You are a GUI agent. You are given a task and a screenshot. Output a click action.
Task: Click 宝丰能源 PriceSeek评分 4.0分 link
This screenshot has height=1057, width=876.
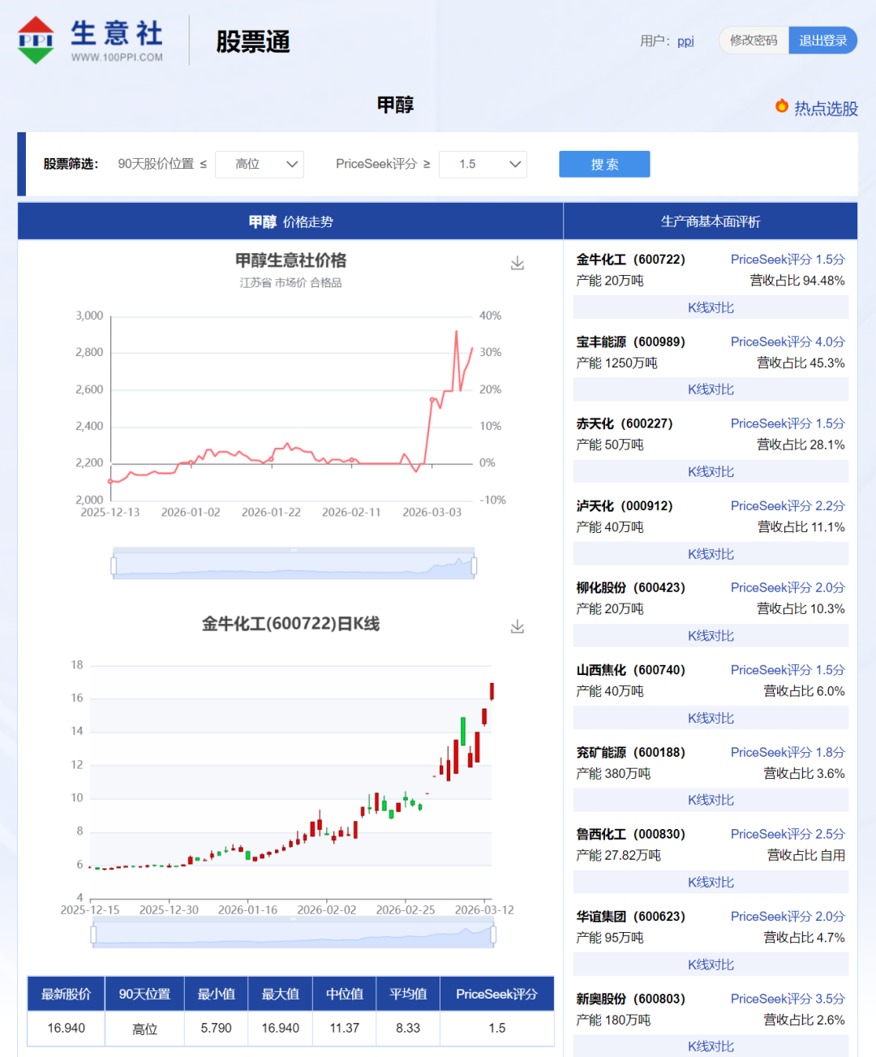tap(788, 342)
